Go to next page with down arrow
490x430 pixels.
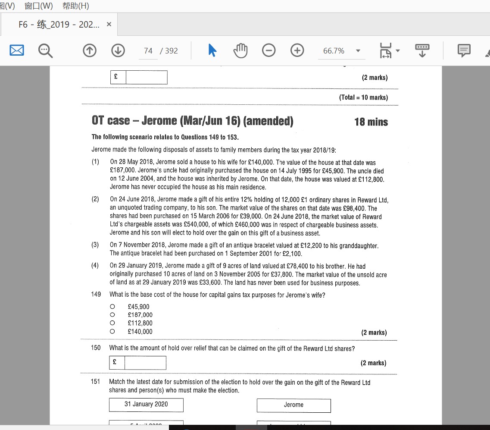pos(118,50)
